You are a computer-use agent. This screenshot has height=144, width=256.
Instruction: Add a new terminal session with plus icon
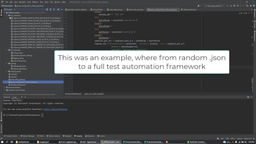click(22, 97)
